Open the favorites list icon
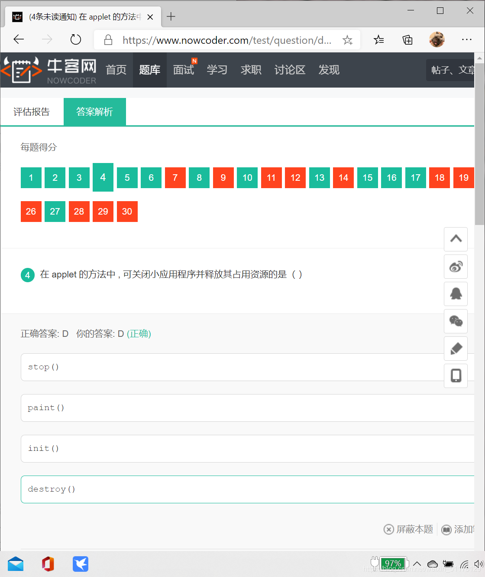Viewport: 485px width, 577px height. coord(379,40)
